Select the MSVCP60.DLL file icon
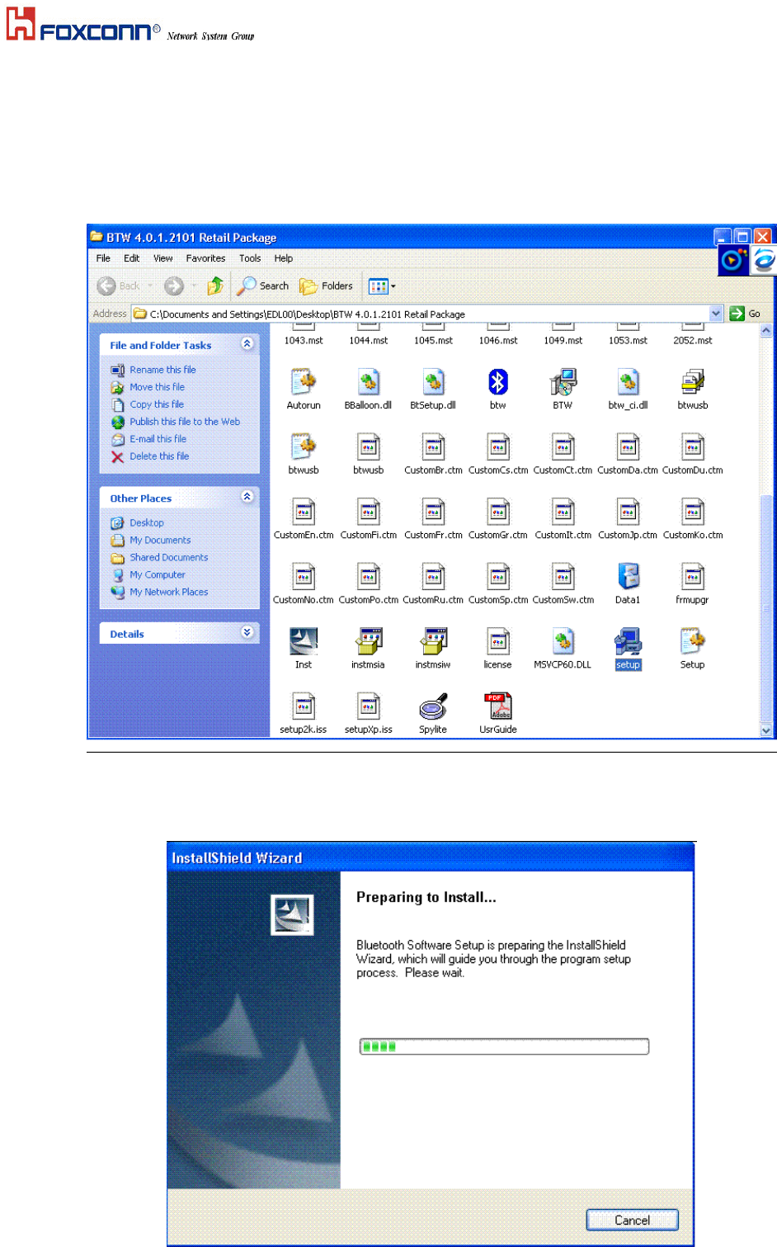 pyautogui.click(x=563, y=641)
